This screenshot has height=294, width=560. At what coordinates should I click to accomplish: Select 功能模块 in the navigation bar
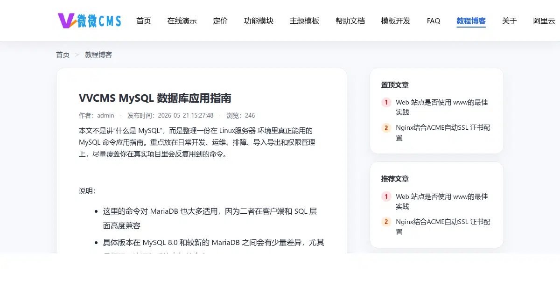point(259,21)
